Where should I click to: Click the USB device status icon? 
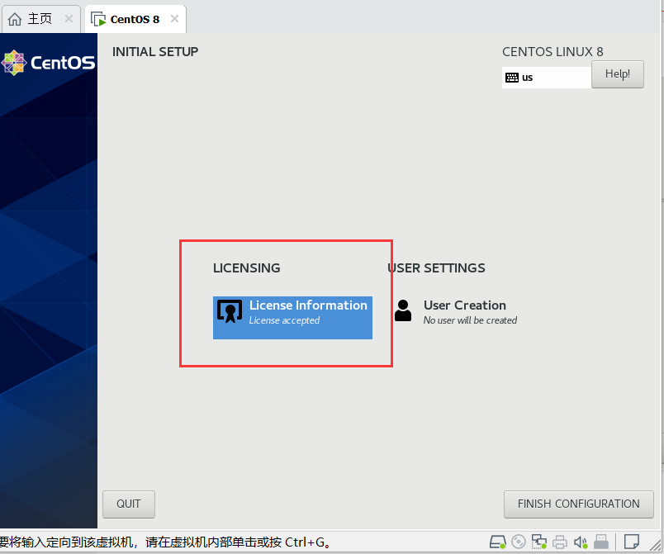pyautogui.click(x=601, y=542)
